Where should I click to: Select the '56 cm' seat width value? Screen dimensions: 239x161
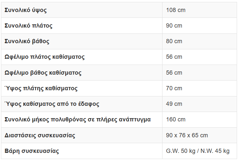click(174, 57)
